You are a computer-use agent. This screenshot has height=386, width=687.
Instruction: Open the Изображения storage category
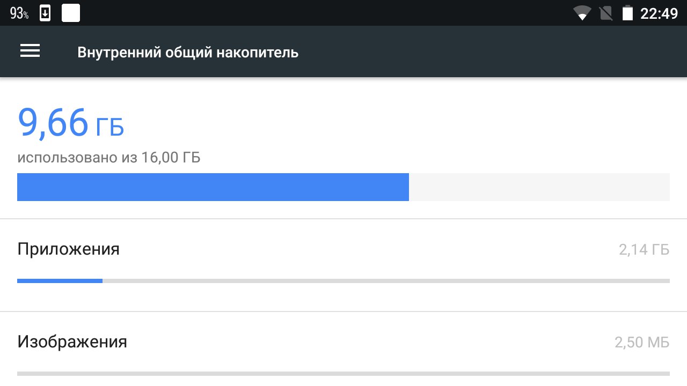point(72,342)
